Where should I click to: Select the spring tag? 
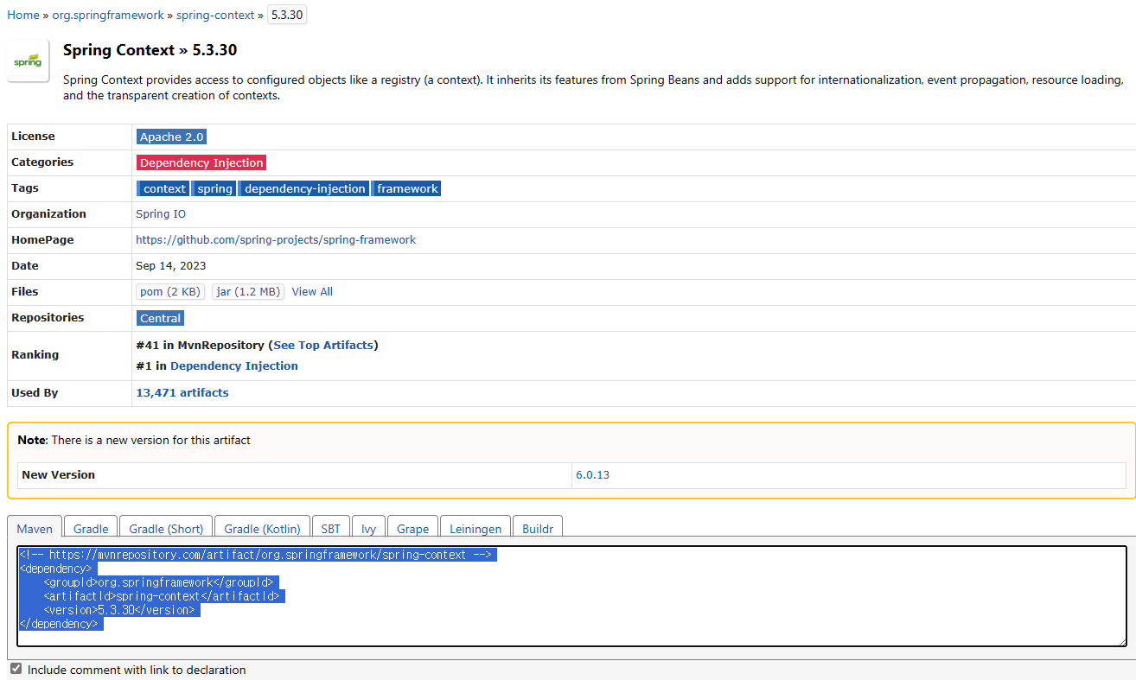(214, 188)
